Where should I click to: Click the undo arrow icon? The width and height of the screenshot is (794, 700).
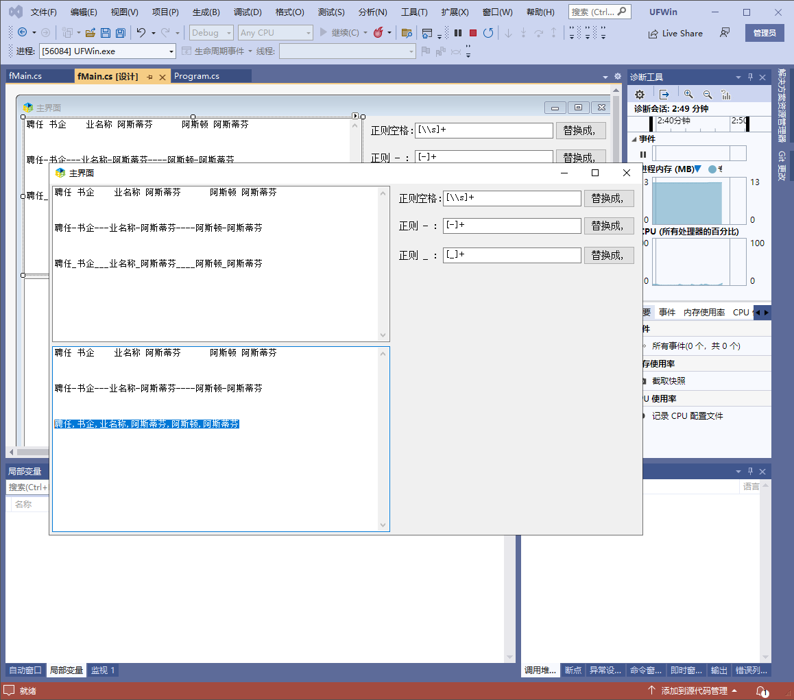(141, 32)
